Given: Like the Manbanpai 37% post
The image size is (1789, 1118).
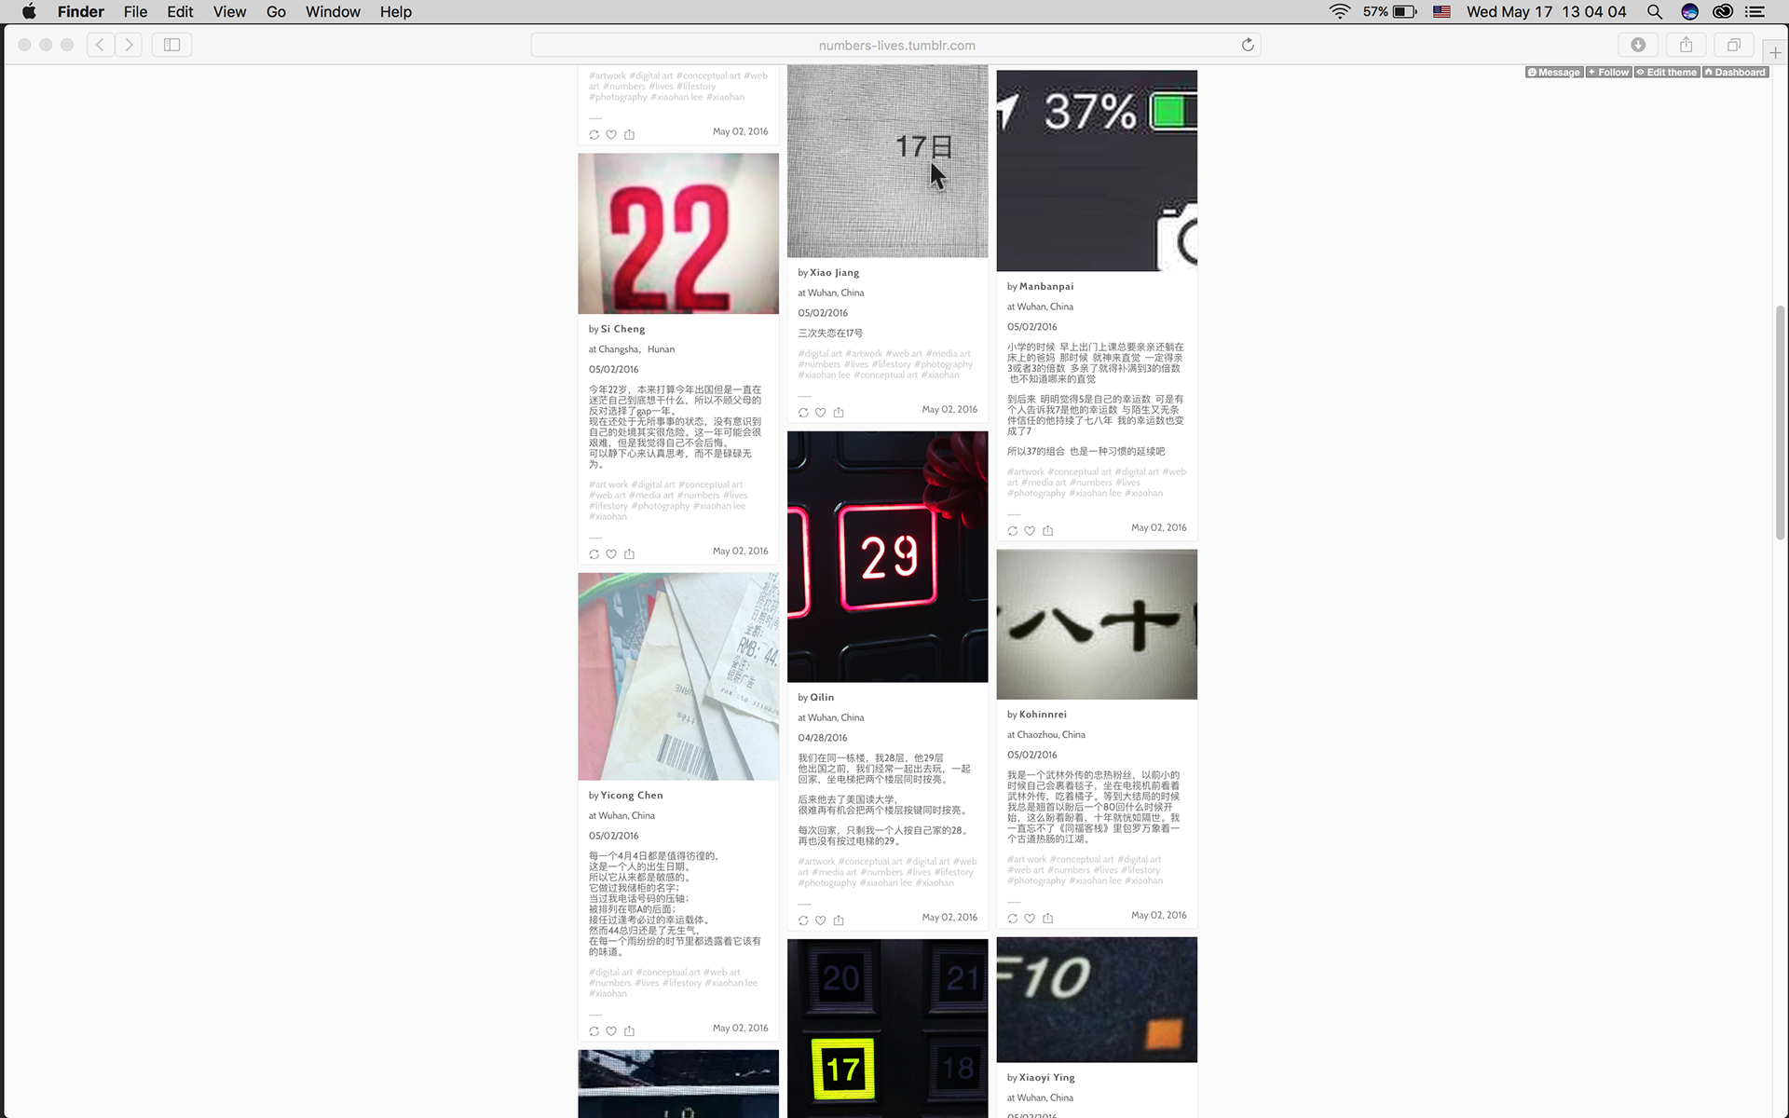Looking at the screenshot, I should (1030, 531).
